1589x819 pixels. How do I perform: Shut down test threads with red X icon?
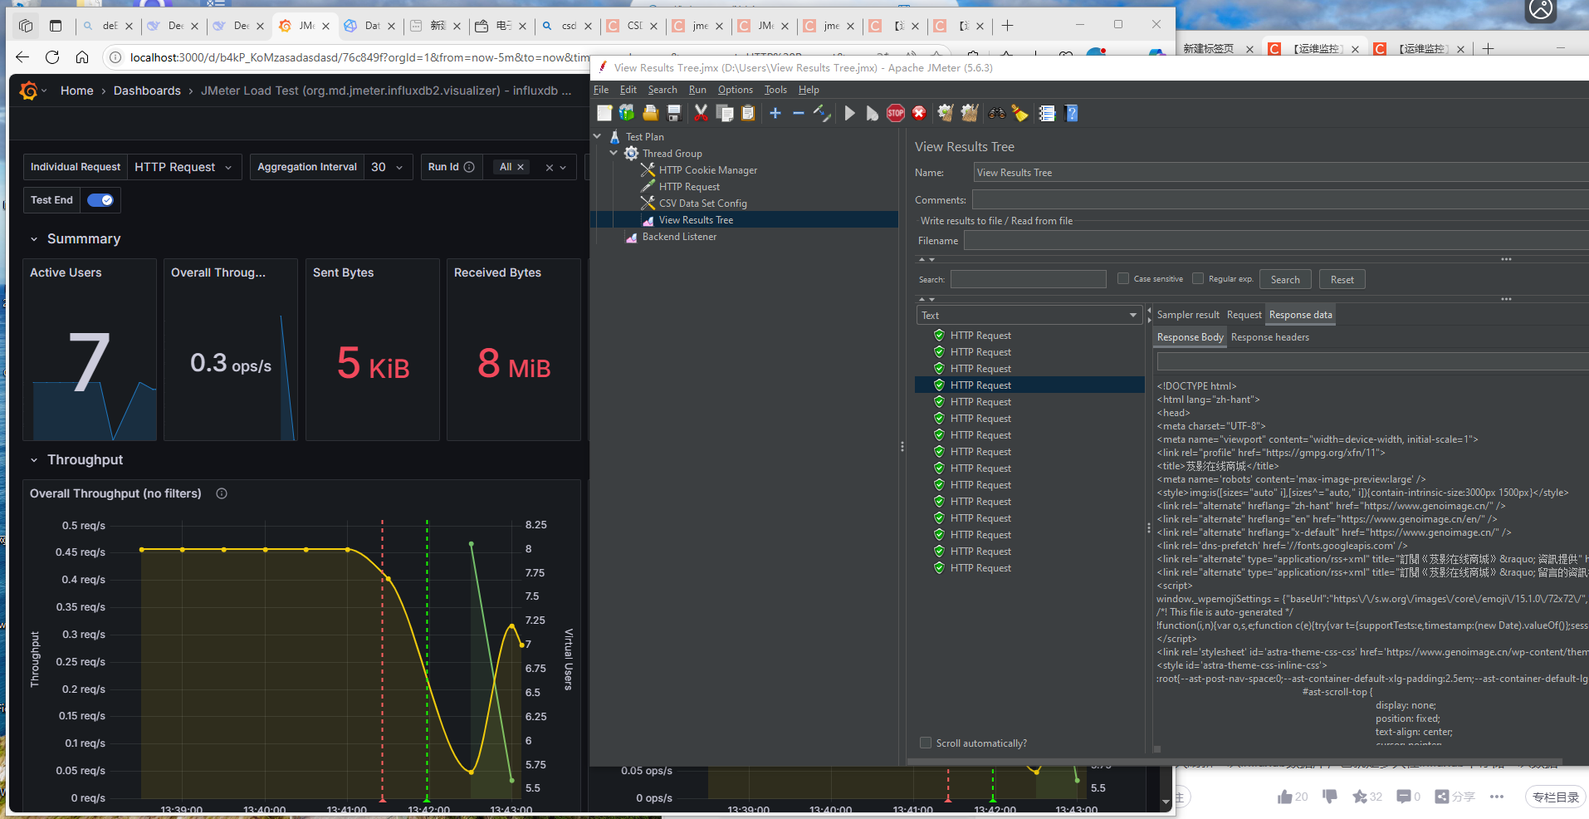click(919, 113)
